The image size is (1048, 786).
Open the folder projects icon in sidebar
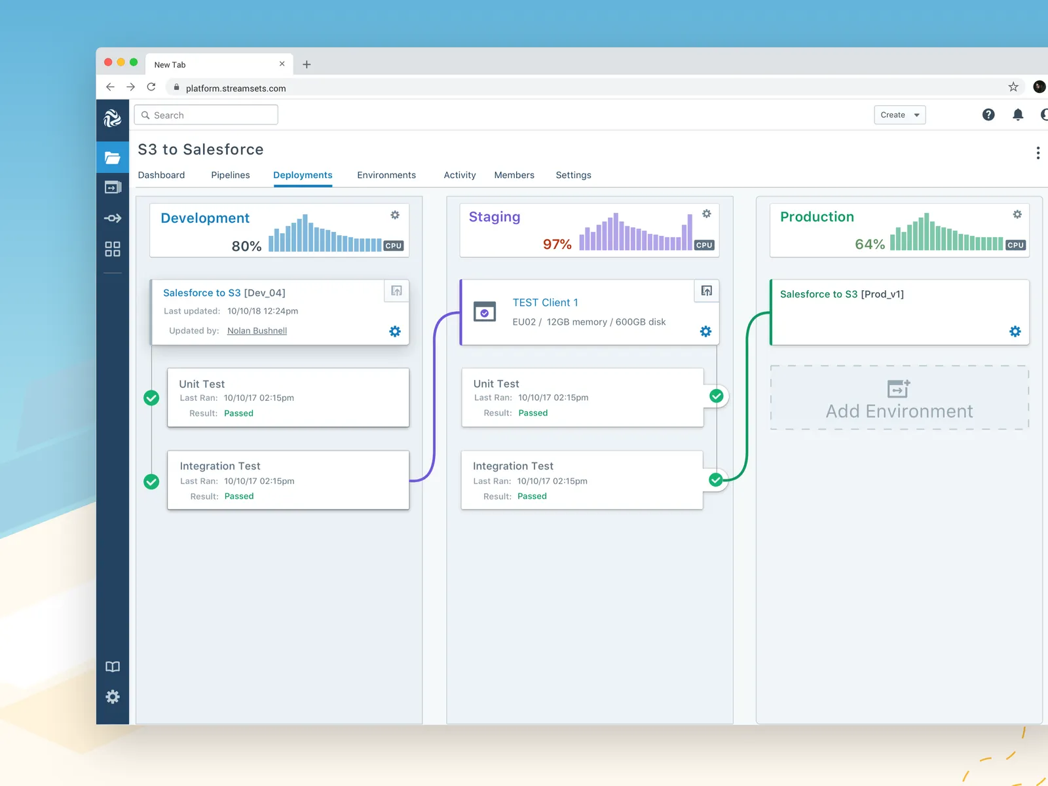point(113,158)
